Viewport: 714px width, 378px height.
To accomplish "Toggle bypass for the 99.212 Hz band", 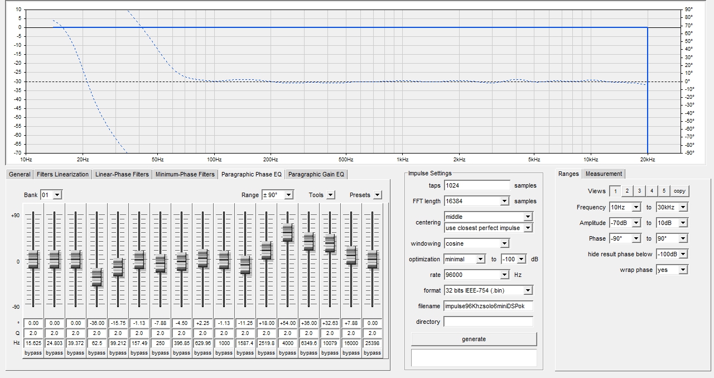I will [x=118, y=353].
